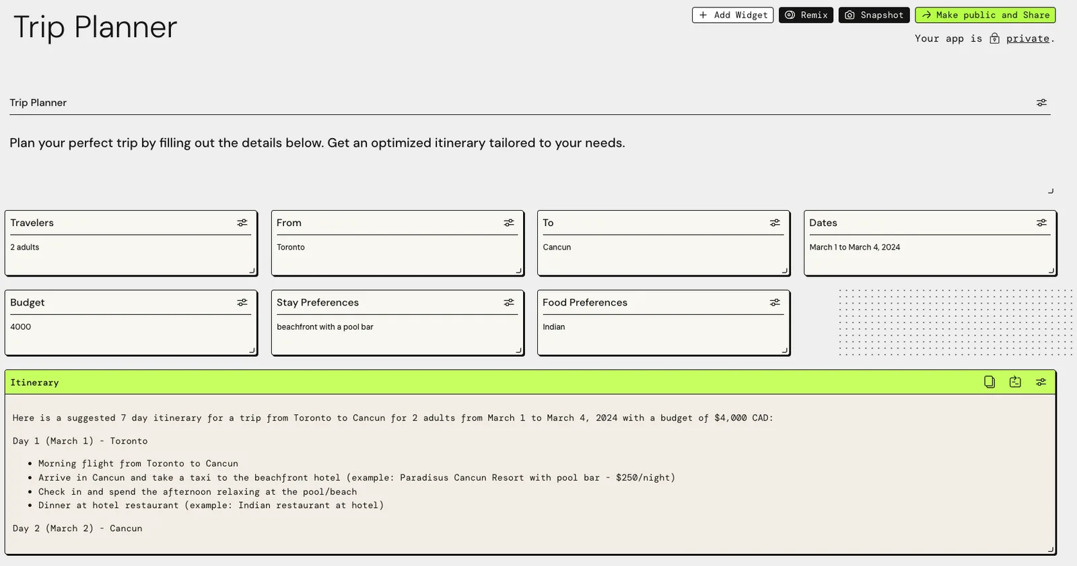The image size is (1077, 566).
Task: Open settings for Food Preferences widget
Action: (x=775, y=303)
